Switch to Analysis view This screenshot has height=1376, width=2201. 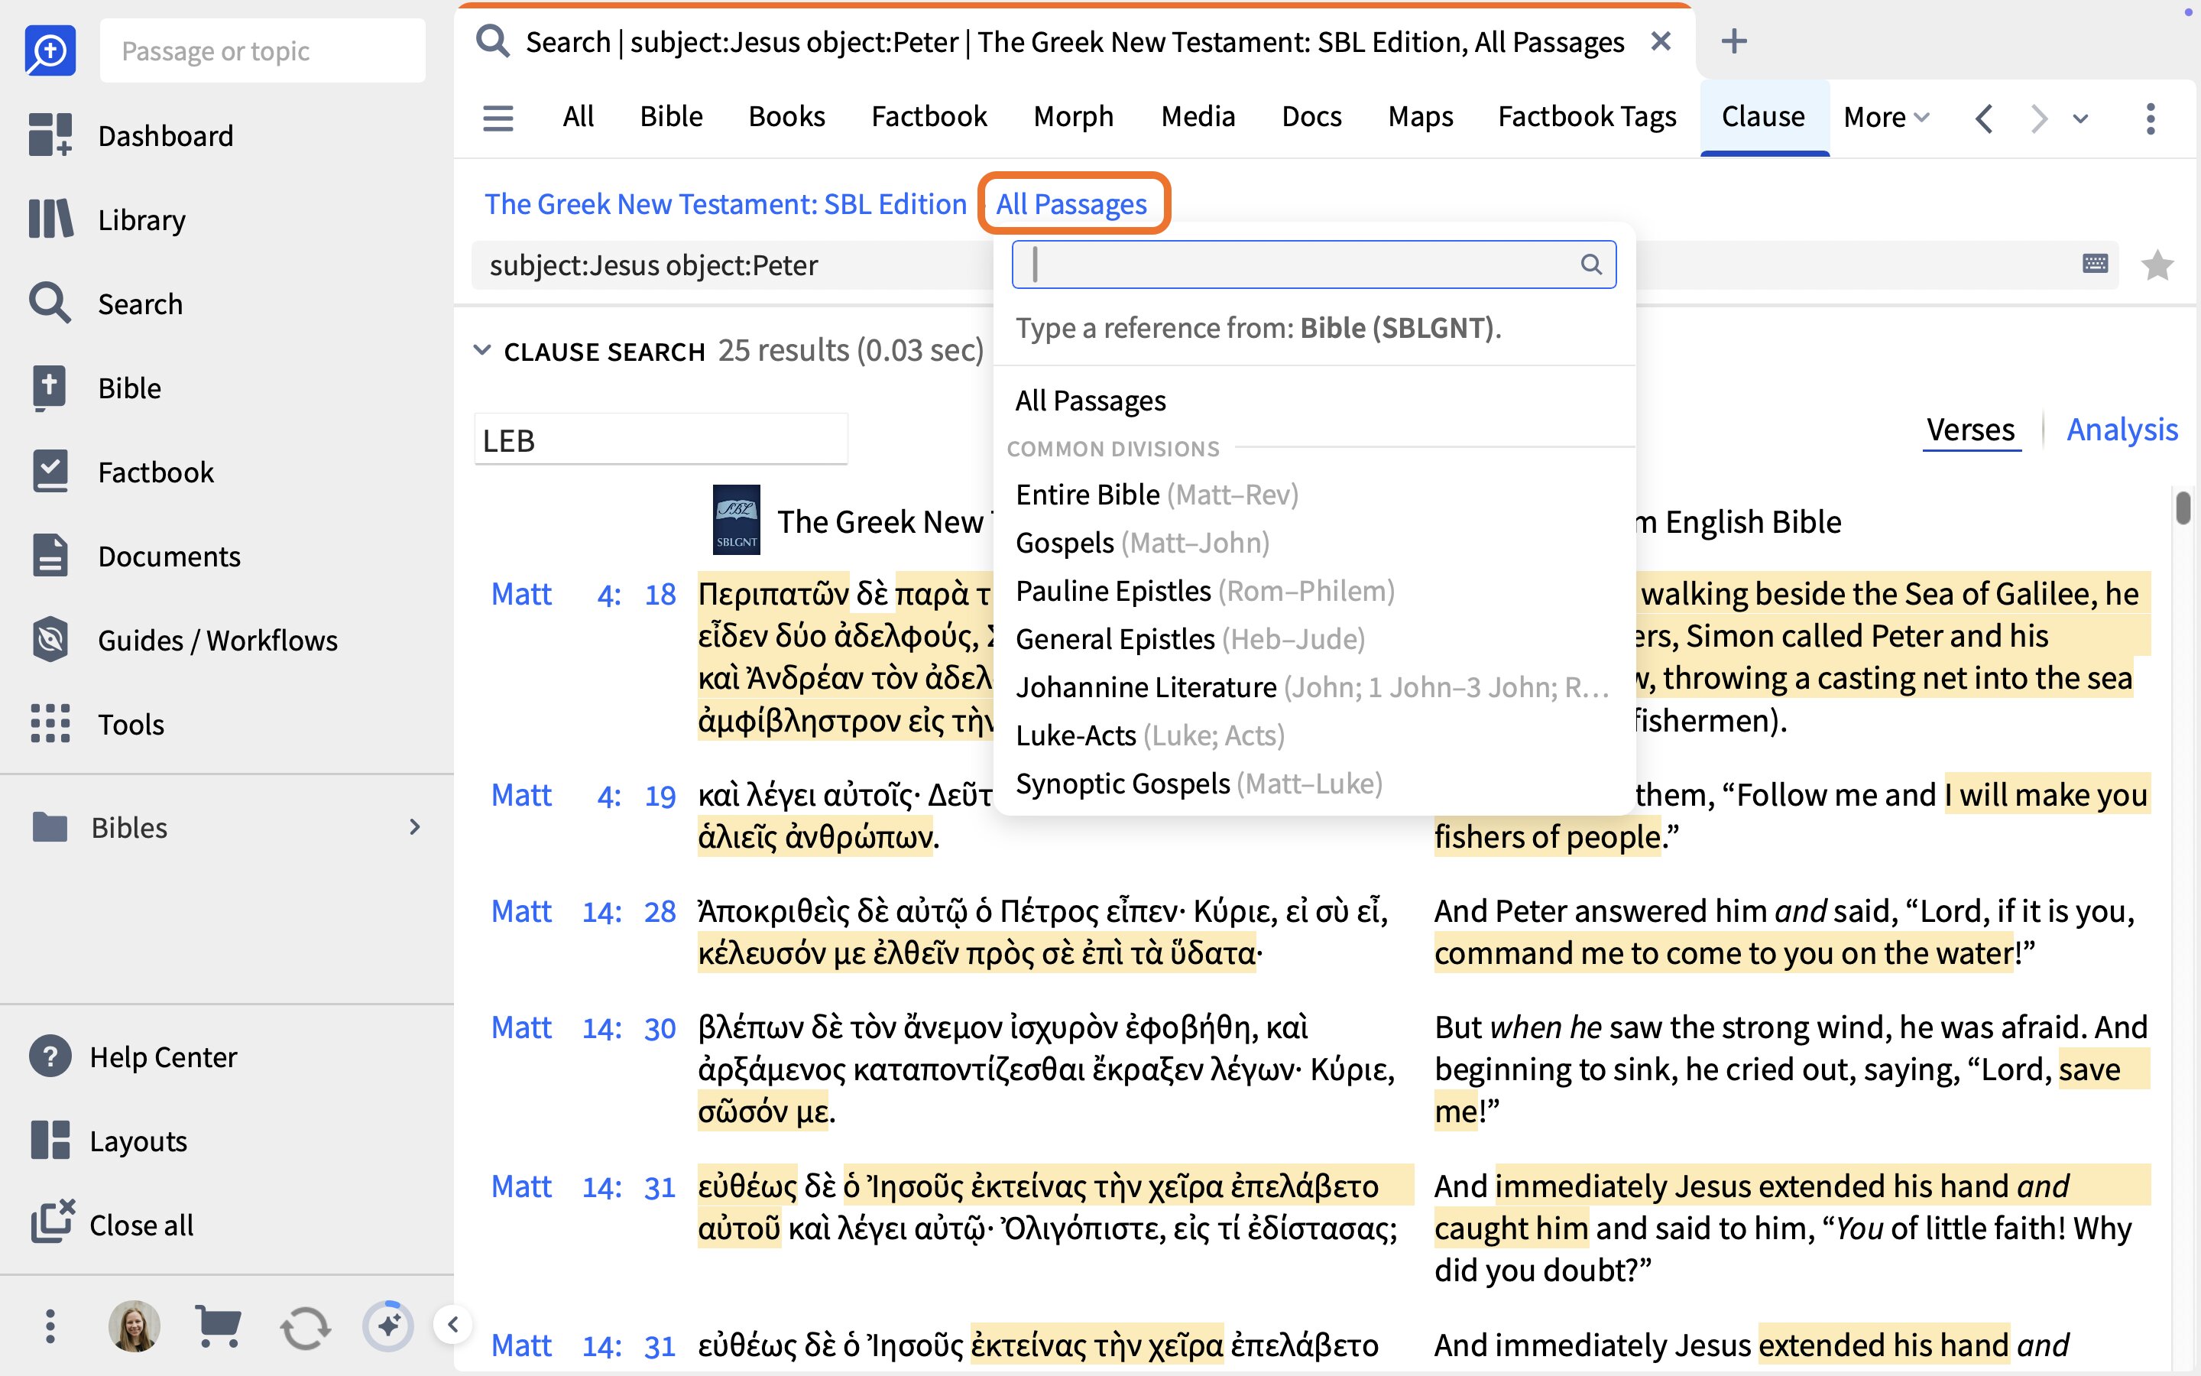pyautogui.click(x=2122, y=430)
